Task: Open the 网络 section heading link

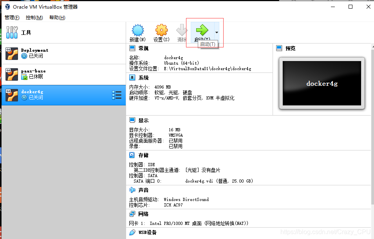Action: 143,214
